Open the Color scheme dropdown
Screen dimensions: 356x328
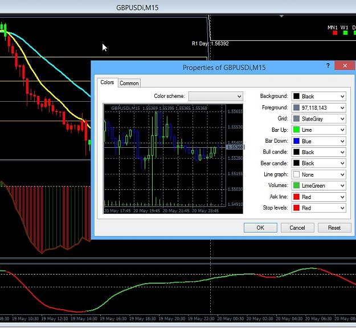tap(216, 96)
